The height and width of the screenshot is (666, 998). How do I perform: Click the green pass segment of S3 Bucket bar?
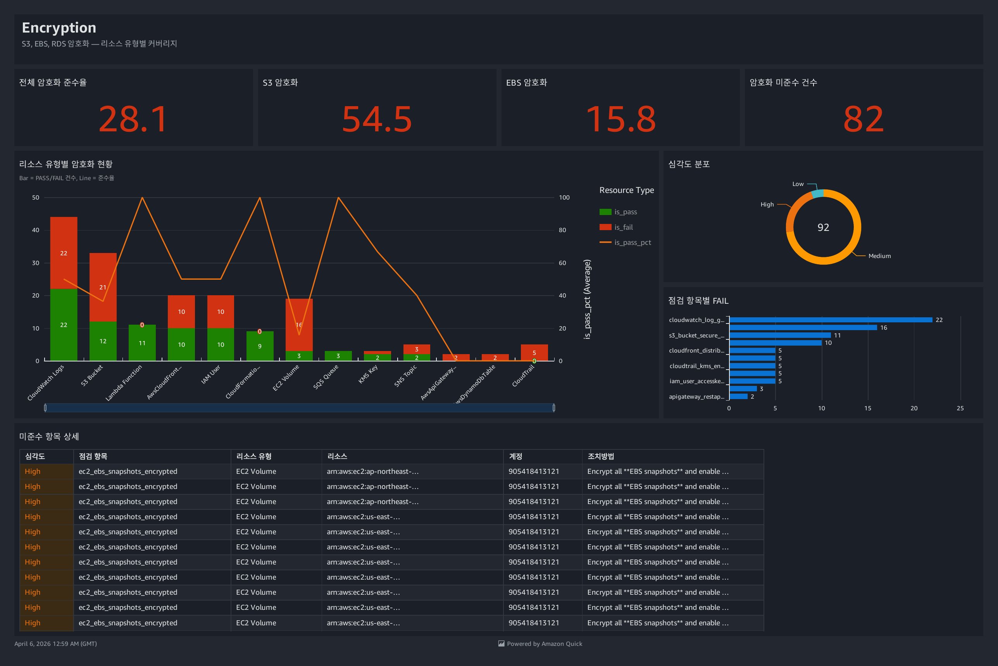click(103, 341)
